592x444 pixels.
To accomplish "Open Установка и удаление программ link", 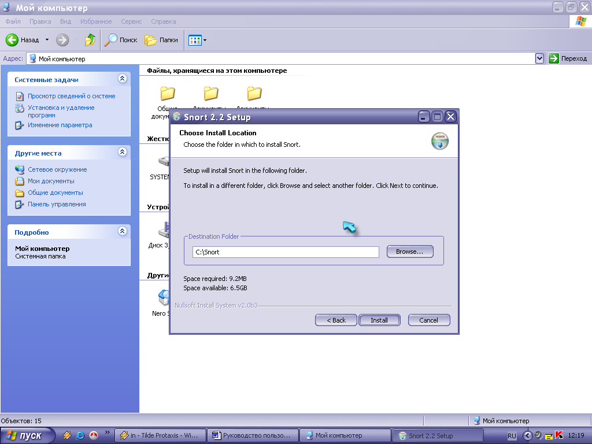I will [61, 112].
